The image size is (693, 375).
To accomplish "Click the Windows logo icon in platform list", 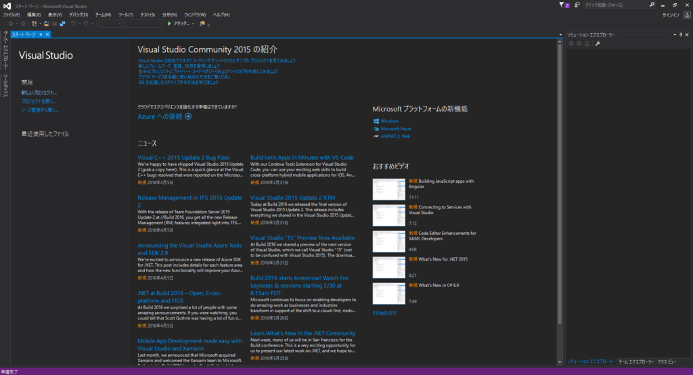I will click(x=376, y=121).
